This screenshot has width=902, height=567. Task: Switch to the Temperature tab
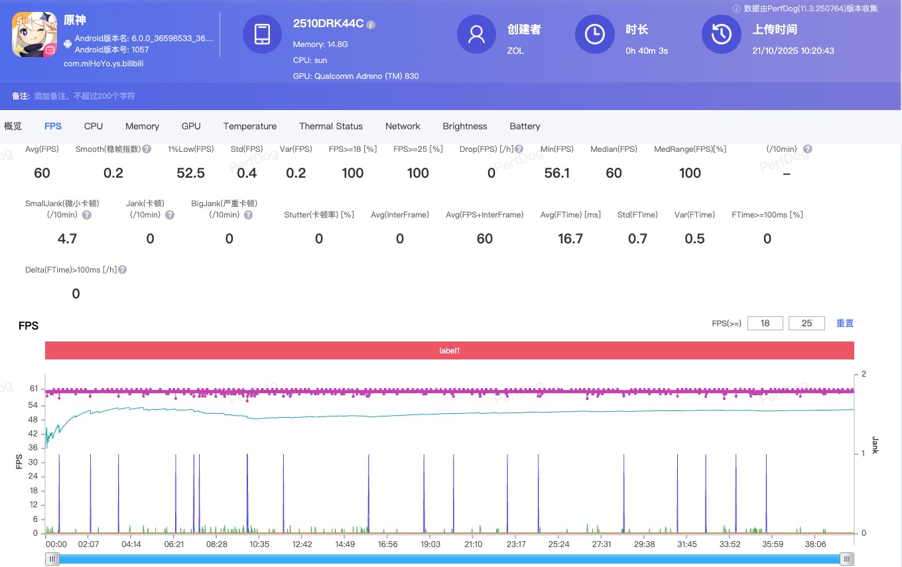coord(249,126)
